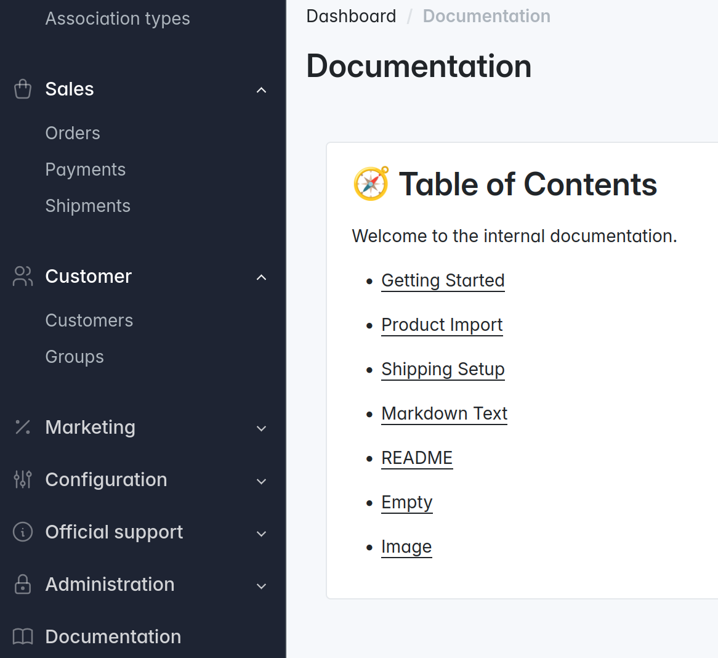Screen dimensions: 718x658
Task: Open the README documentation link
Action: [x=417, y=458]
